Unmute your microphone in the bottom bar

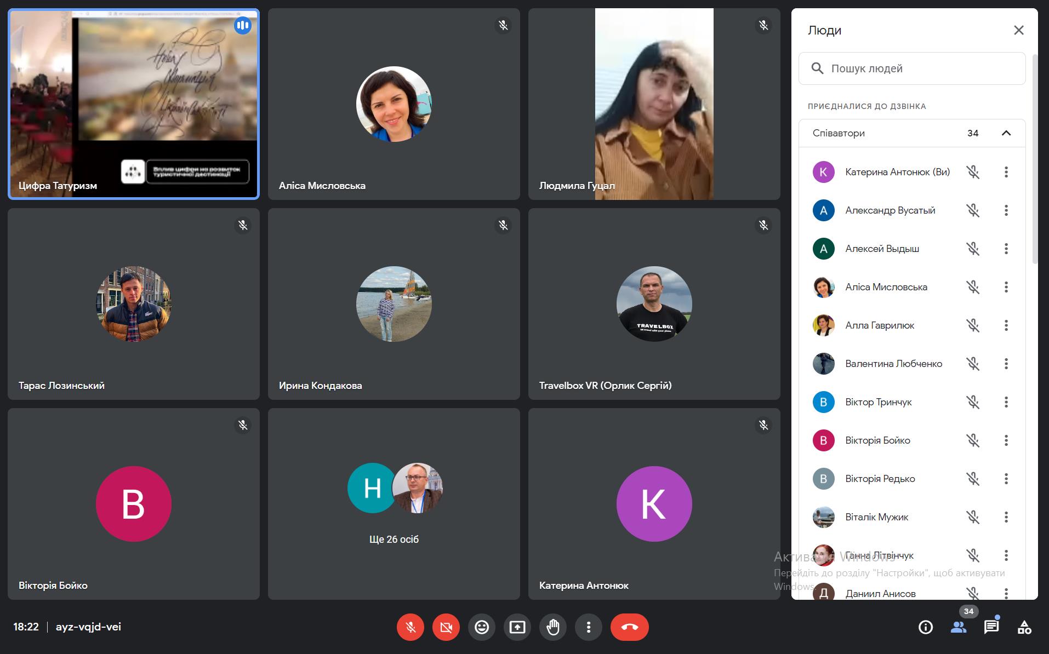[x=411, y=627]
